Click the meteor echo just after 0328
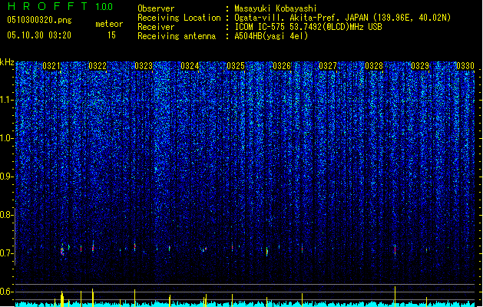 [395, 249]
